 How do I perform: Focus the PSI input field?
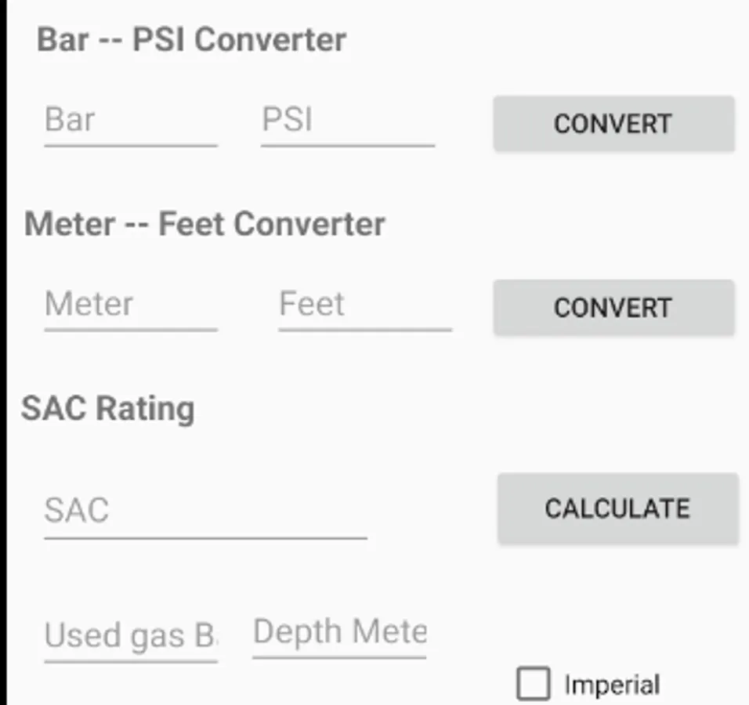(347, 121)
